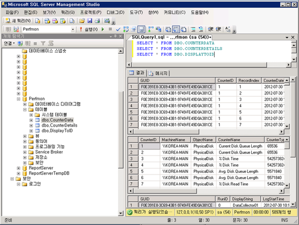This screenshot has height=225, width=299.
Task: Click the Change Connection icon
Action: [x=16, y=29]
